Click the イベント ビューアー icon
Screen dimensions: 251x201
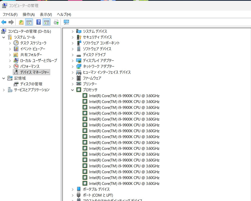[x=16, y=49]
